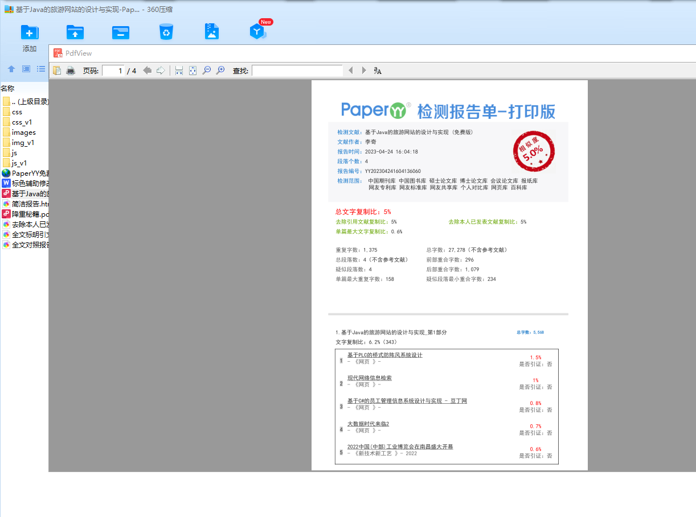Toggle match case in PdfView search
Viewport: 696px width, 517px height.
click(378, 71)
